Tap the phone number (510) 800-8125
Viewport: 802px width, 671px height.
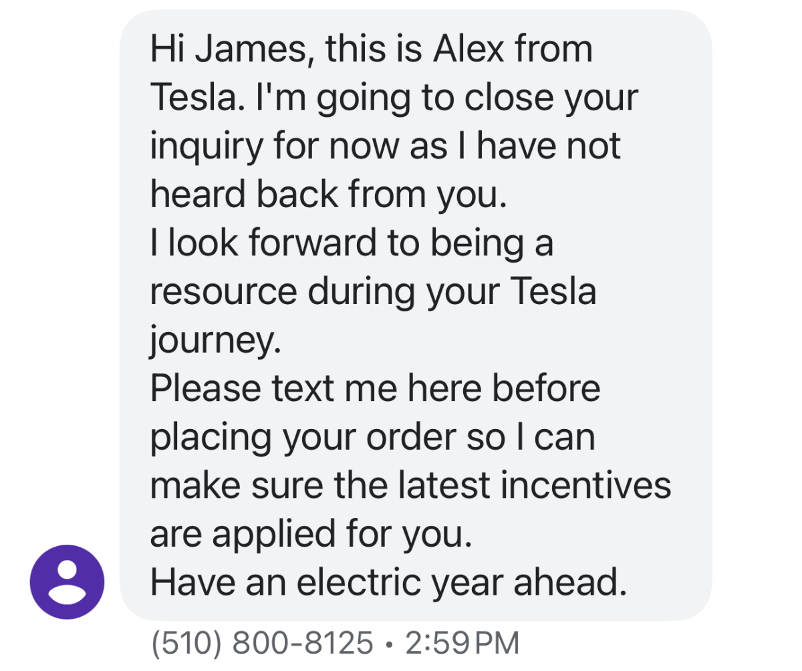coord(262,643)
